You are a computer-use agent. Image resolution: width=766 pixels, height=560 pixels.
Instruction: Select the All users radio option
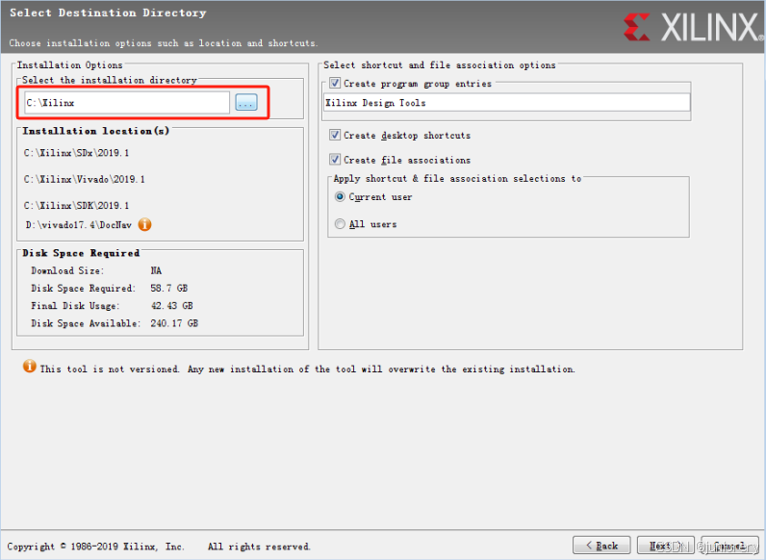[340, 224]
